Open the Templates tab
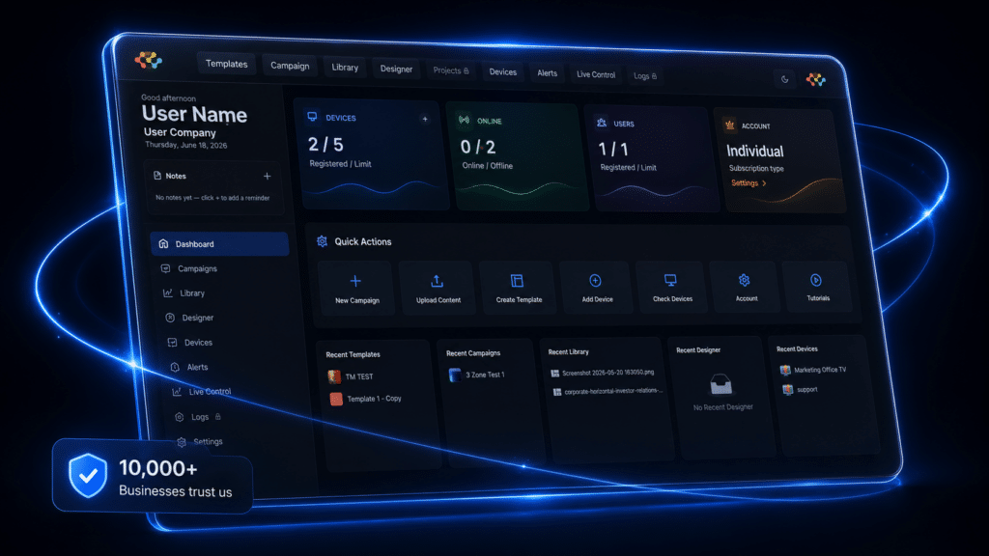Screen dimensions: 989x556 point(226,64)
